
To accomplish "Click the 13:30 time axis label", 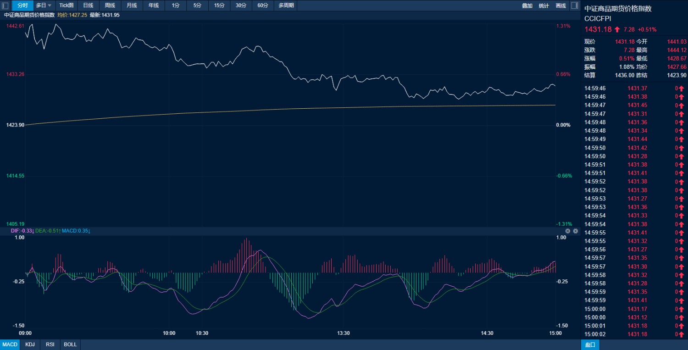I will [x=343, y=333].
